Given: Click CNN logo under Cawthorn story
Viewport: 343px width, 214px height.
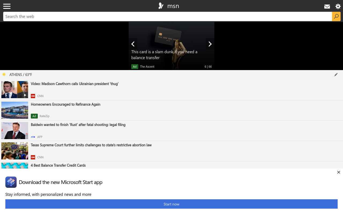Looking at the screenshot, I should pyautogui.click(x=33, y=96).
